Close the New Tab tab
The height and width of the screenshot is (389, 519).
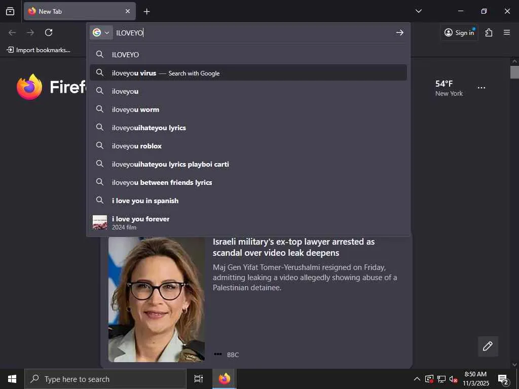[127, 11]
